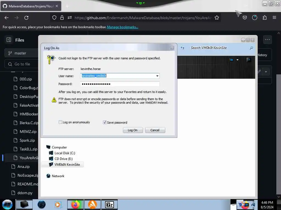281x210 pixels.
Task: Untick the Save password checkbox
Action: tap(105, 122)
